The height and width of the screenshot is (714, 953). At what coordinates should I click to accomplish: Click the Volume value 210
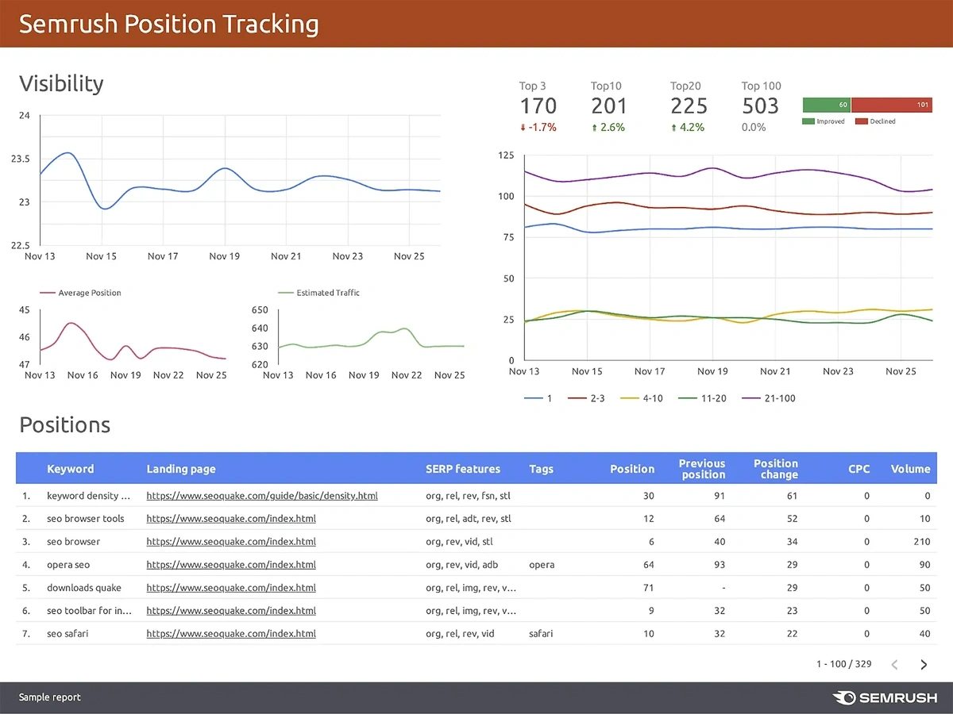coord(921,542)
